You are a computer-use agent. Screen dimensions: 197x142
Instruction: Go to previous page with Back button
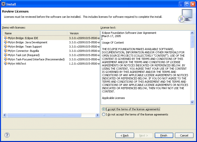point(125,135)
